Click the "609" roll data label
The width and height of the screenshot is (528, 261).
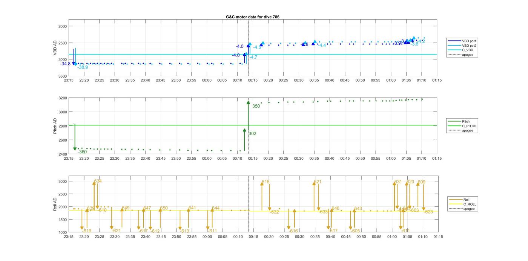click(422, 182)
